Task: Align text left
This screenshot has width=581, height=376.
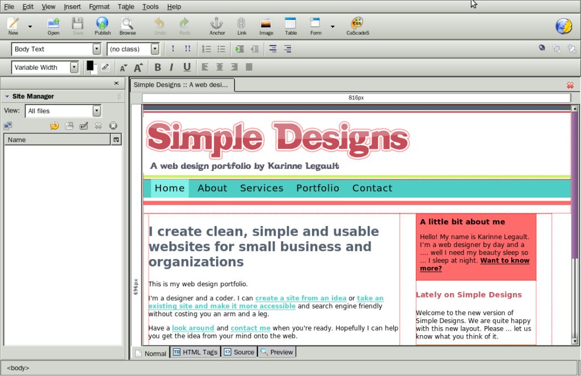Action: click(205, 67)
